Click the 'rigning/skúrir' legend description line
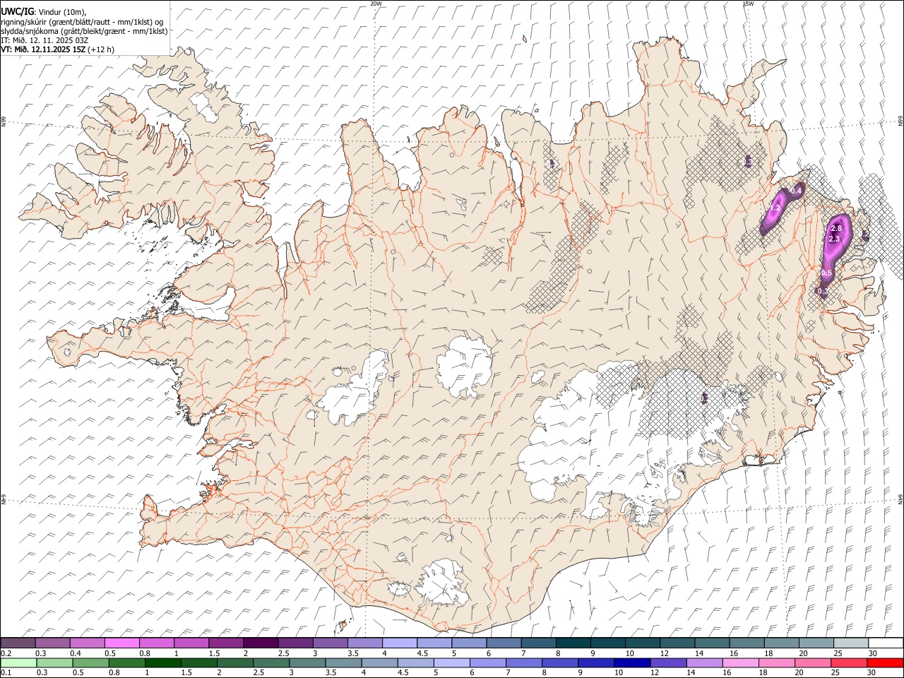 click(x=82, y=22)
